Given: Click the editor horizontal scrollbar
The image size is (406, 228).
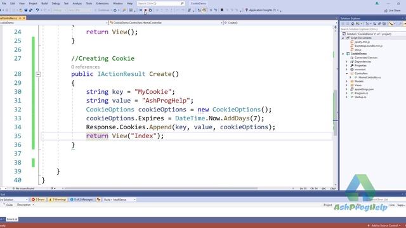Looking at the screenshot, I should pos(160,189).
